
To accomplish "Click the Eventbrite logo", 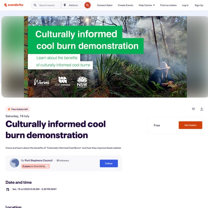I will [14, 5].
